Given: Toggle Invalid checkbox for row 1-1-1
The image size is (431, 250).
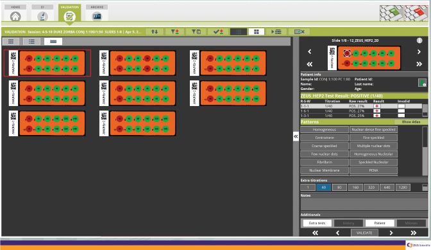Looking at the screenshot, I should [401, 106].
